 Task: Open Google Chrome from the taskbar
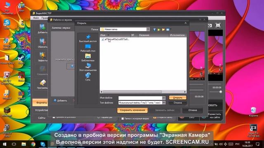[x=33, y=144]
